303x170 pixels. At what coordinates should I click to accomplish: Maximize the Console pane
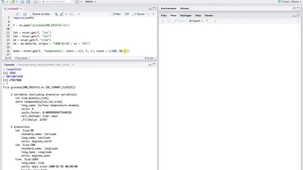click(x=154, y=65)
